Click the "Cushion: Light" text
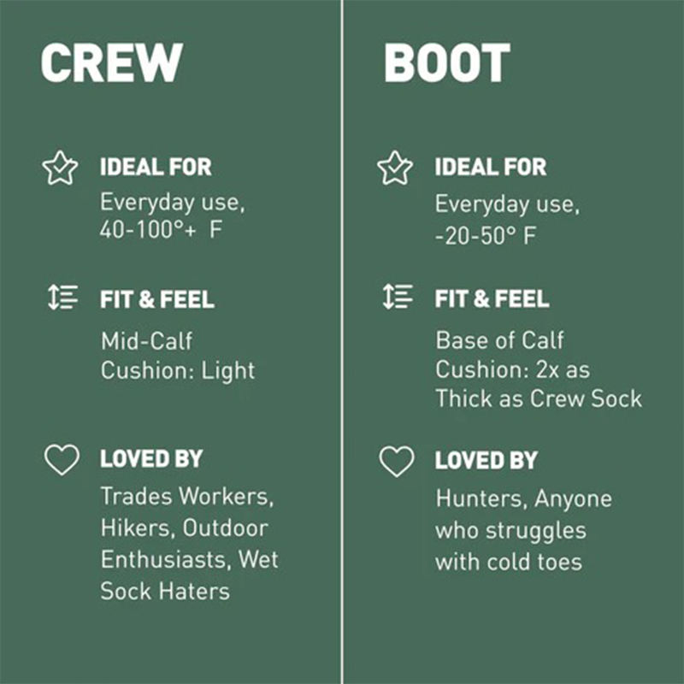Screen dimensions: 684x684 click(178, 371)
